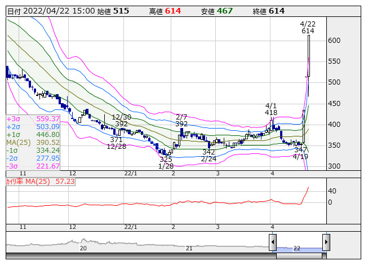Viewport: 368px width, 265px height.
Task: Click the 4/1 418 peak annotation
Action: click(x=271, y=109)
